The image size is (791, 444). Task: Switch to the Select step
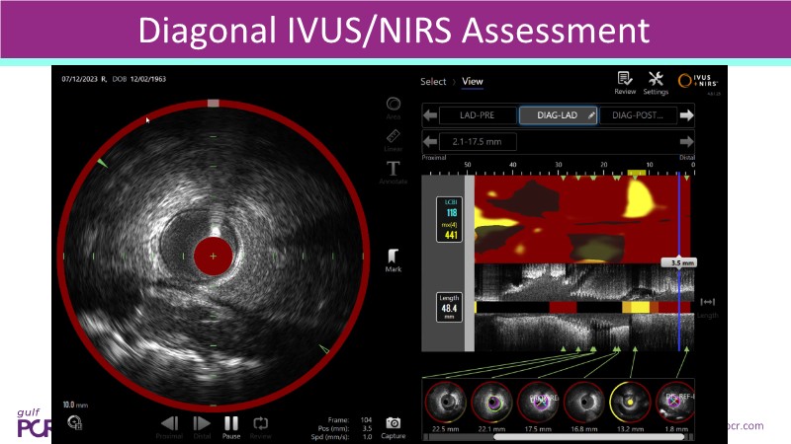coord(433,82)
